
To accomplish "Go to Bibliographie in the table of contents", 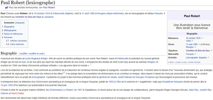I will (10, 30).
